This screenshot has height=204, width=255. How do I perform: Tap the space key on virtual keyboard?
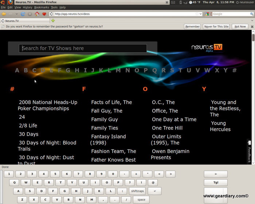tap(141, 200)
